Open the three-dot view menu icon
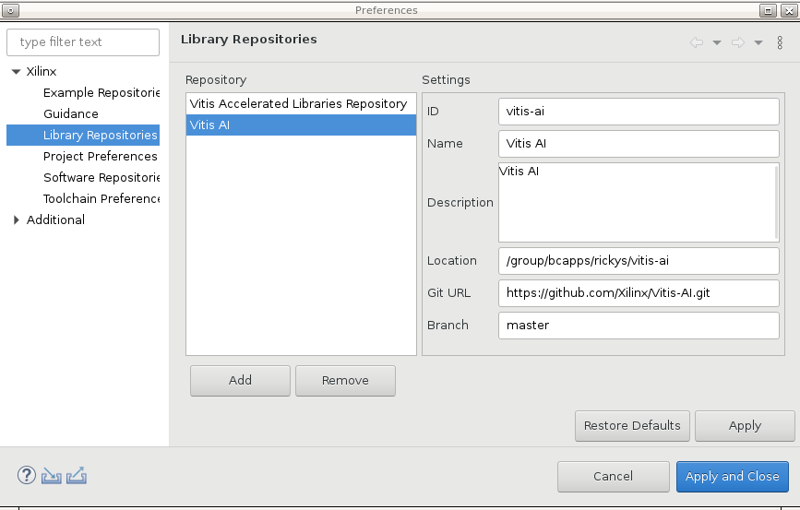This screenshot has width=800, height=510. [x=780, y=42]
